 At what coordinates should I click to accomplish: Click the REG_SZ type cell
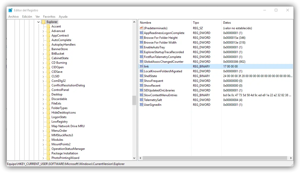(198, 28)
